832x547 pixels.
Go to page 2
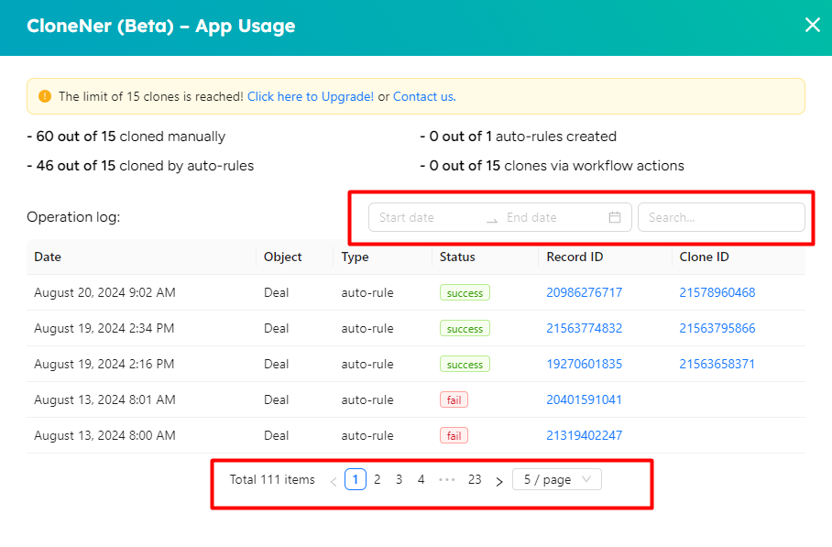(378, 479)
